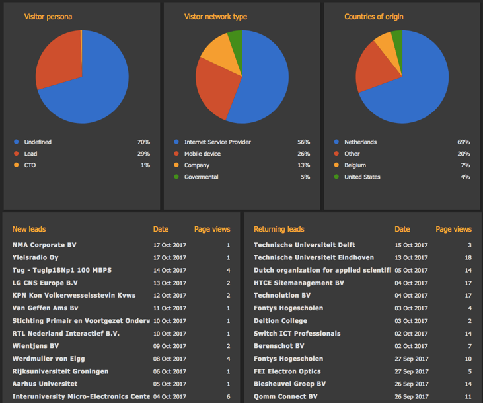Click the 56% Internet Service Provider value
Screen dimensions: 483x403
pos(304,142)
